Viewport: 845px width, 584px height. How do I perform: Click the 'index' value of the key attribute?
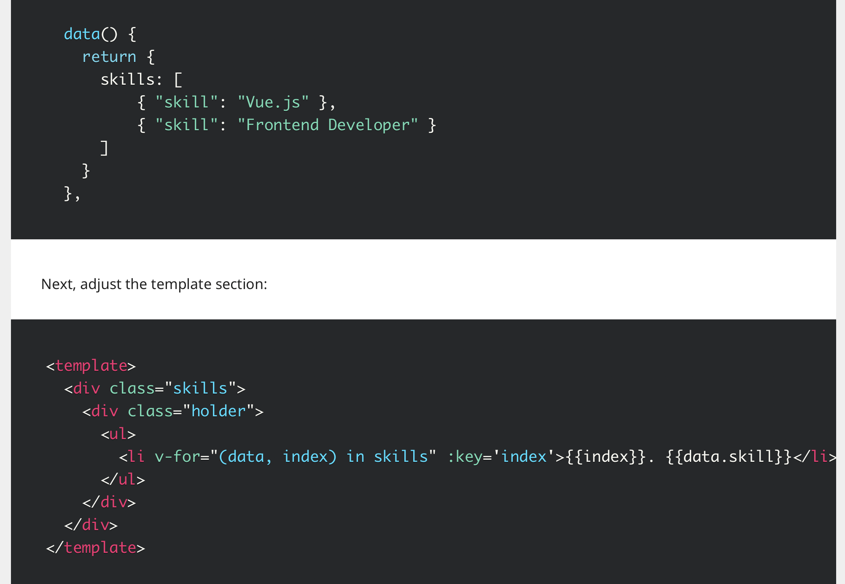click(524, 457)
